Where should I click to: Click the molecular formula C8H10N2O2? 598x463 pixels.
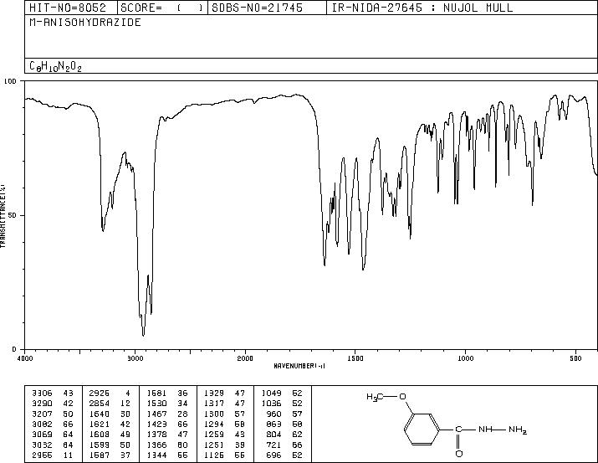55,66
